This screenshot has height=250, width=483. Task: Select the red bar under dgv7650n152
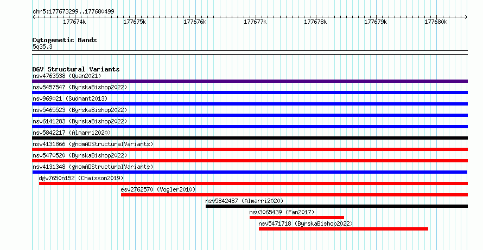253,183
